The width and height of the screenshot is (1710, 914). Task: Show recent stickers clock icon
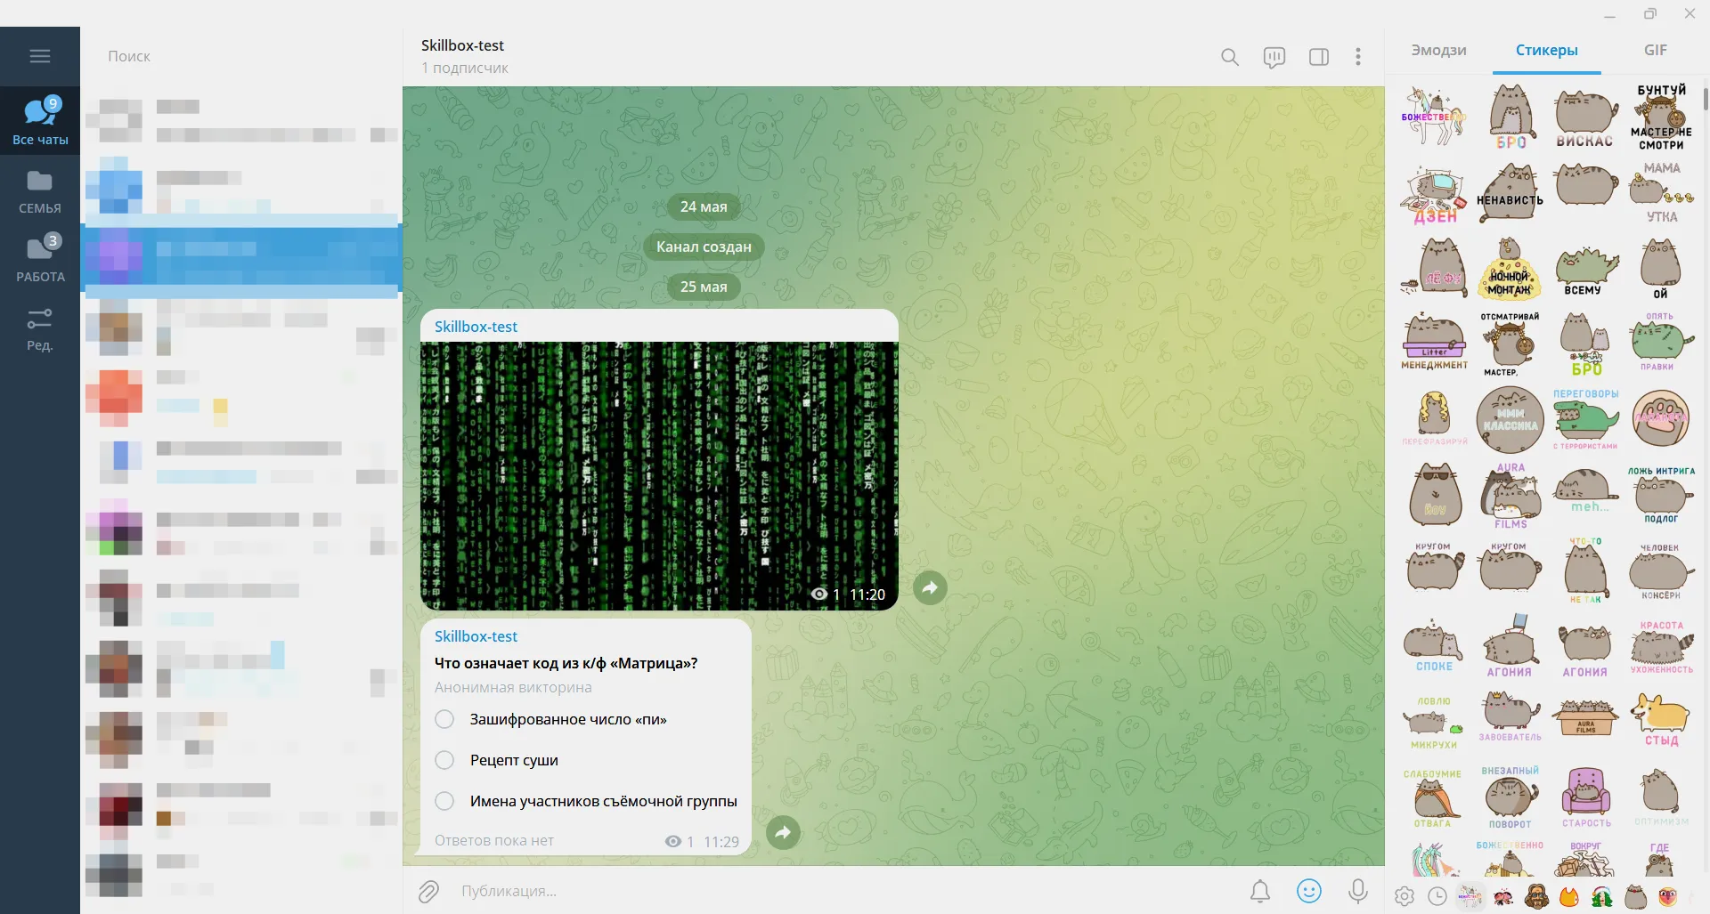point(1437,896)
